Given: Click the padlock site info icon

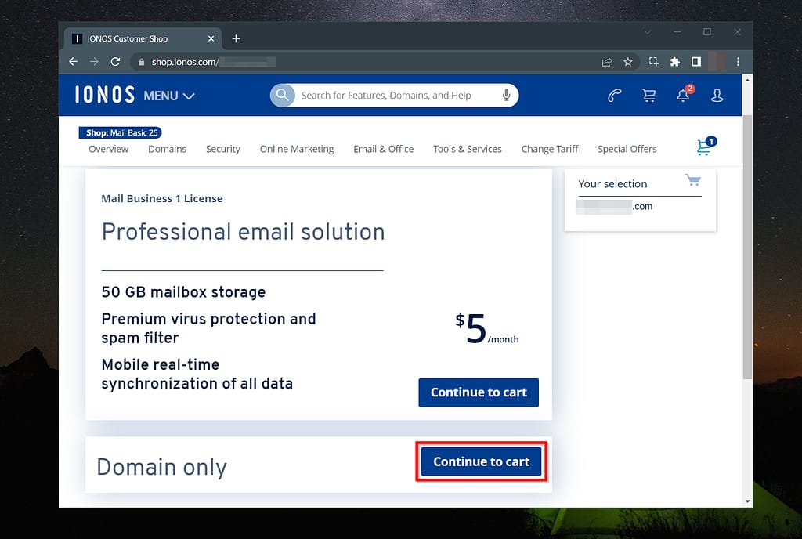Looking at the screenshot, I should pyautogui.click(x=141, y=62).
